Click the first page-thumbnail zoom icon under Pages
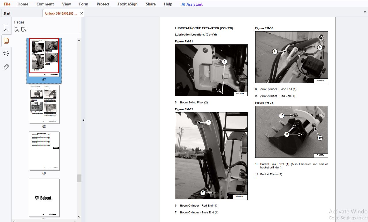 point(16,29)
